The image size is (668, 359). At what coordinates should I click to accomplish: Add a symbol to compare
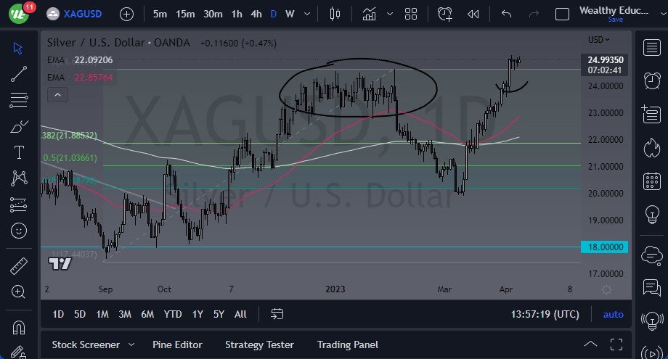tap(126, 15)
